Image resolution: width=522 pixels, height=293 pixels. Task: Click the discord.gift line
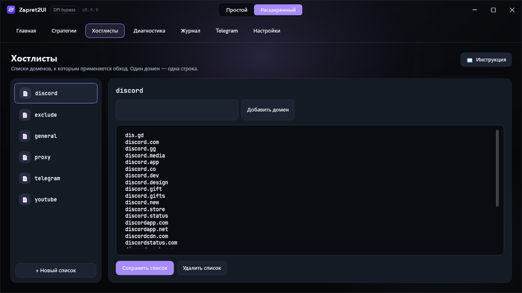click(144, 189)
